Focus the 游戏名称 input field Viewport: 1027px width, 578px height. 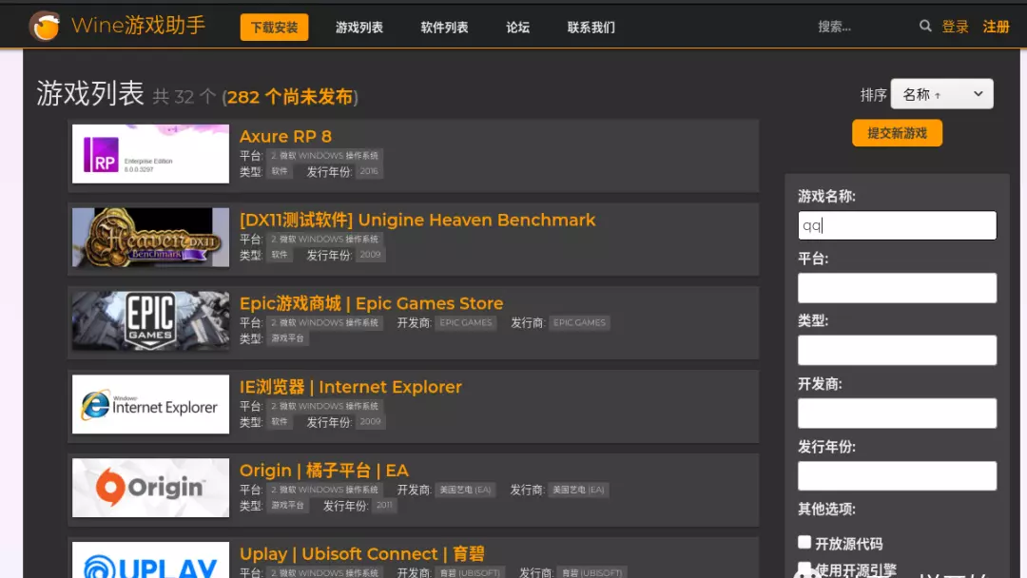897,225
